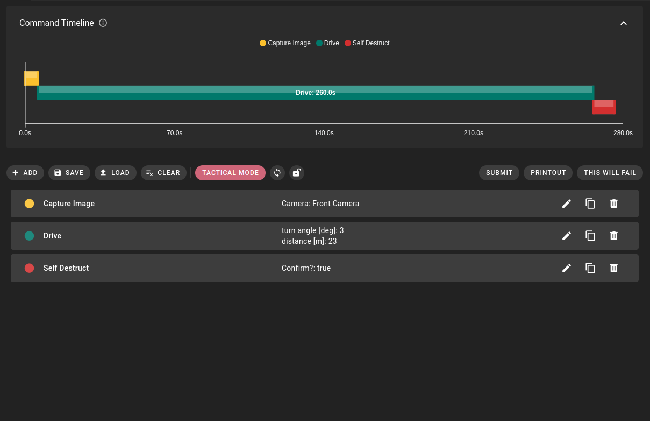The height and width of the screenshot is (421, 650).
Task: Click 'turn angle [deg]: 3' text
Action: point(313,230)
